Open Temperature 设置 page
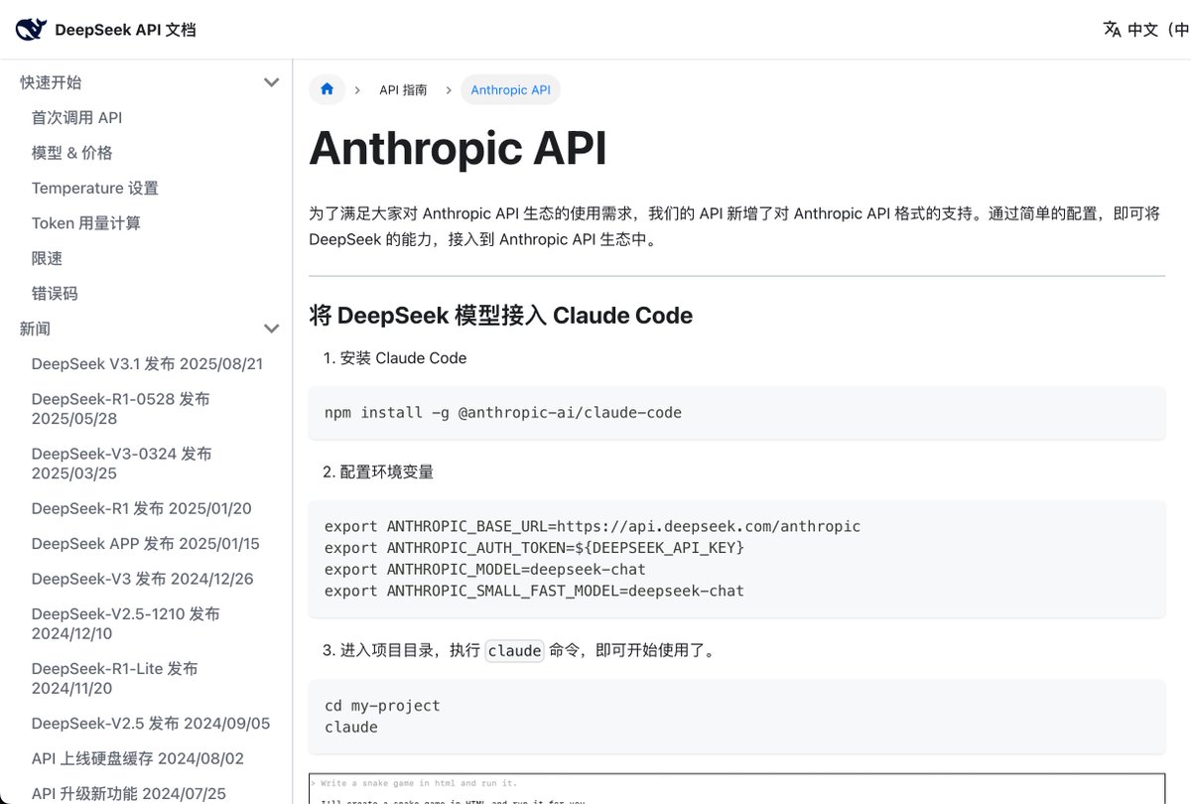Viewport: 1191px width, 804px height. click(x=94, y=188)
